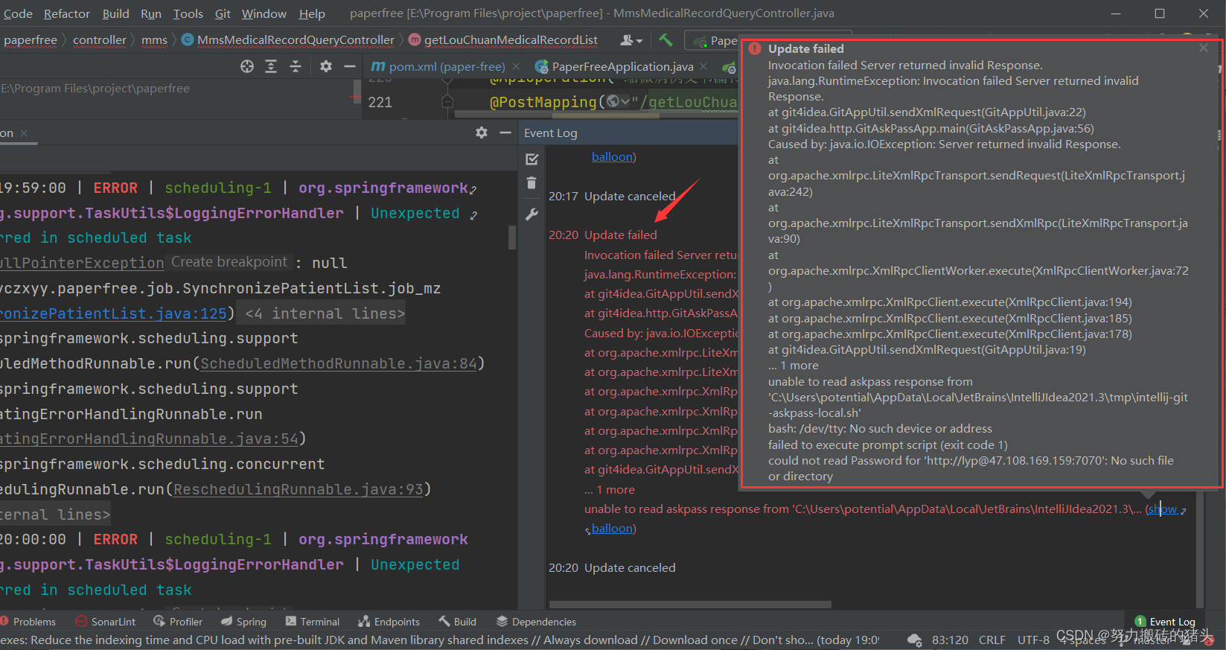The height and width of the screenshot is (650, 1226).
Task: Open the Terminal tool window
Action: (x=312, y=622)
